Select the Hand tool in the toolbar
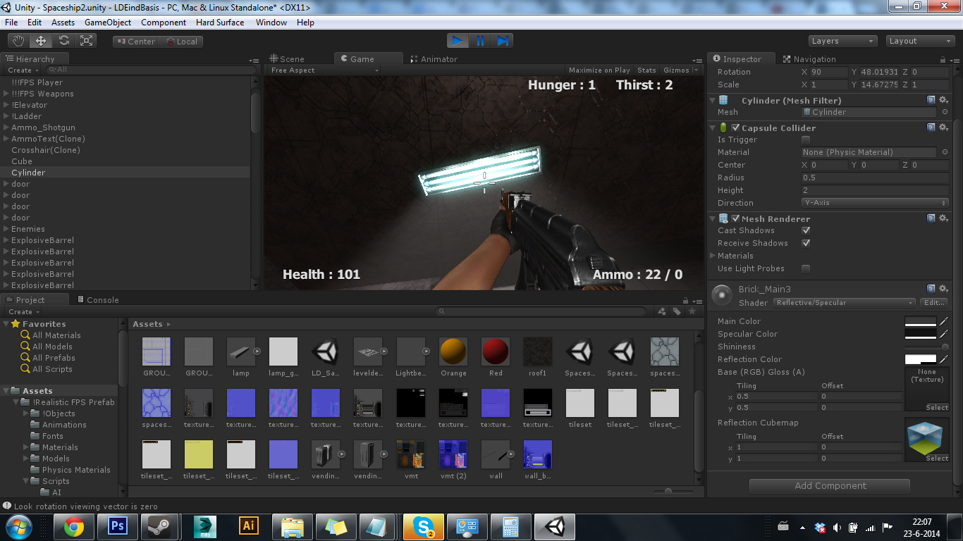963x541 pixels. (x=18, y=41)
